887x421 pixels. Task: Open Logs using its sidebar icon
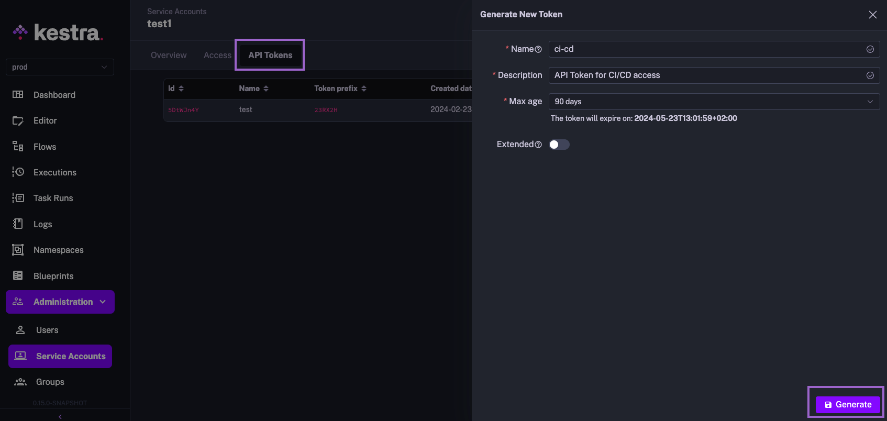click(x=18, y=224)
